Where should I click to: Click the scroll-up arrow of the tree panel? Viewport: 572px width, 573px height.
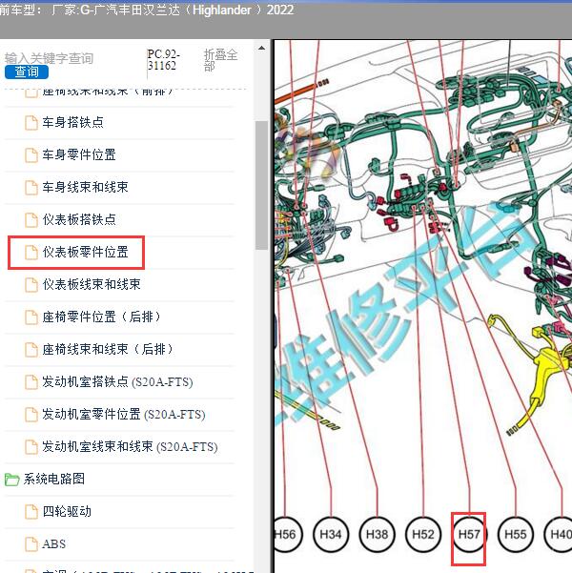(262, 48)
